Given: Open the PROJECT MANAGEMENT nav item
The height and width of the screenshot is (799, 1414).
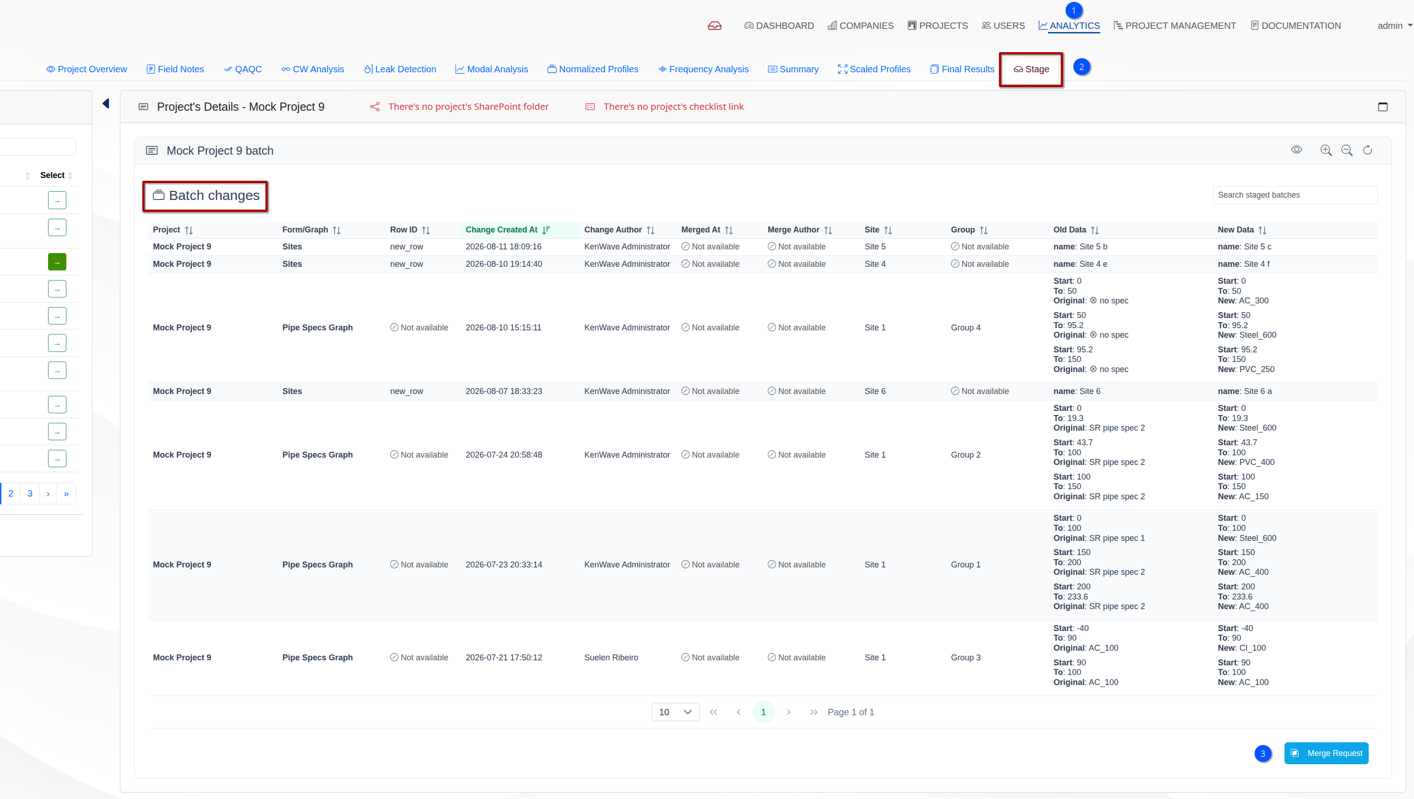Looking at the screenshot, I should (x=1174, y=26).
